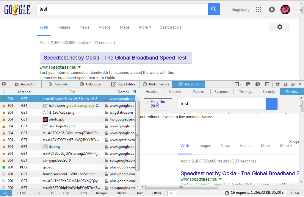Open the 3D view cube tool
The image size is (304, 197).
(258, 84)
